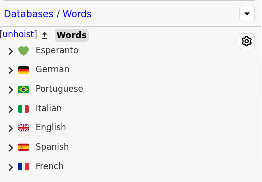Image resolution: width=262 pixels, height=182 pixels.
Task: Click the UK flag beside English
Action: point(23,128)
